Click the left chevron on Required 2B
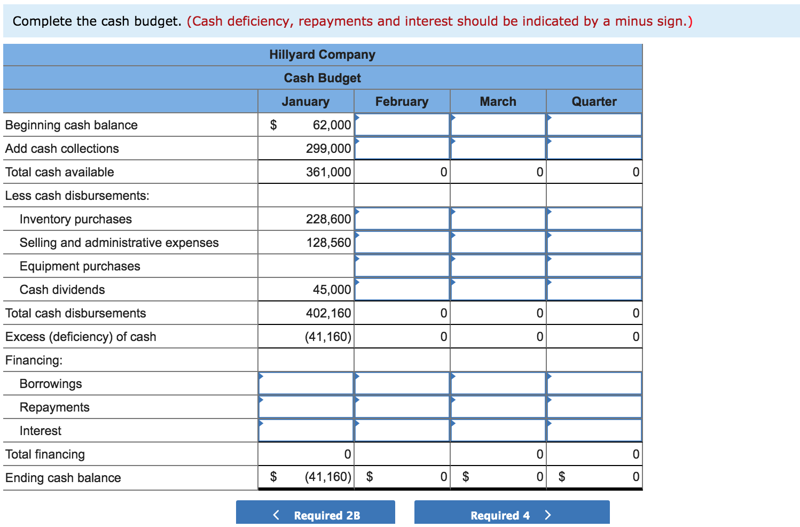 [276, 514]
